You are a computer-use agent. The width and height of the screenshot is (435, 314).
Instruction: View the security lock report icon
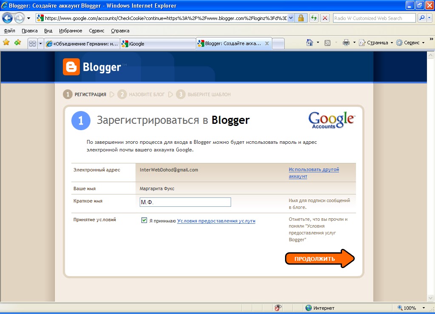tap(301, 18)
